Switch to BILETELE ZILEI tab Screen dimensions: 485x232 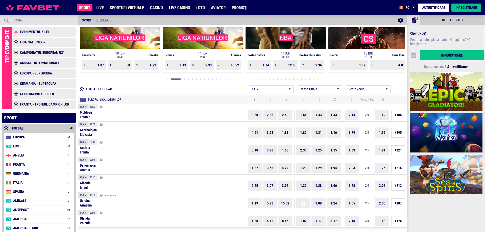point(452,20)
